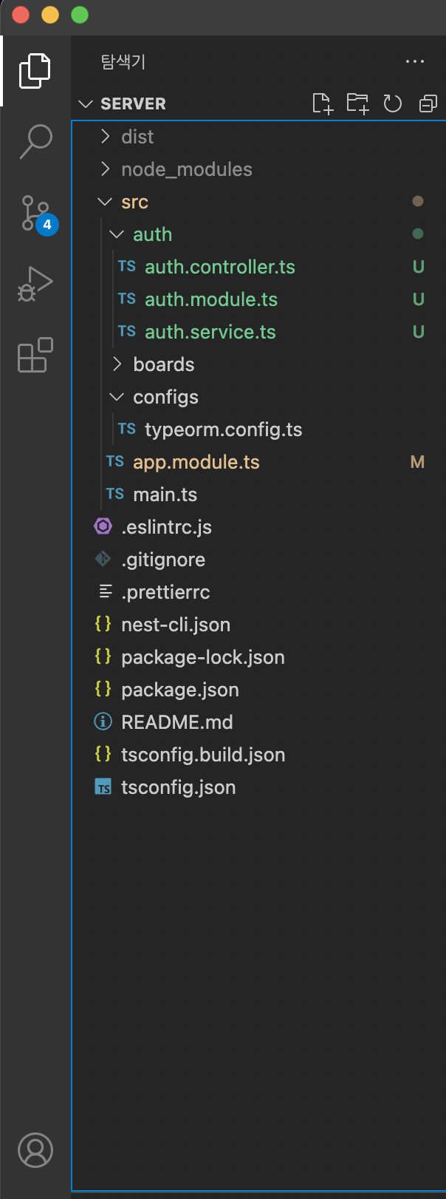Open the Extensions view
446x1199 pixels.
click(35, 355)
